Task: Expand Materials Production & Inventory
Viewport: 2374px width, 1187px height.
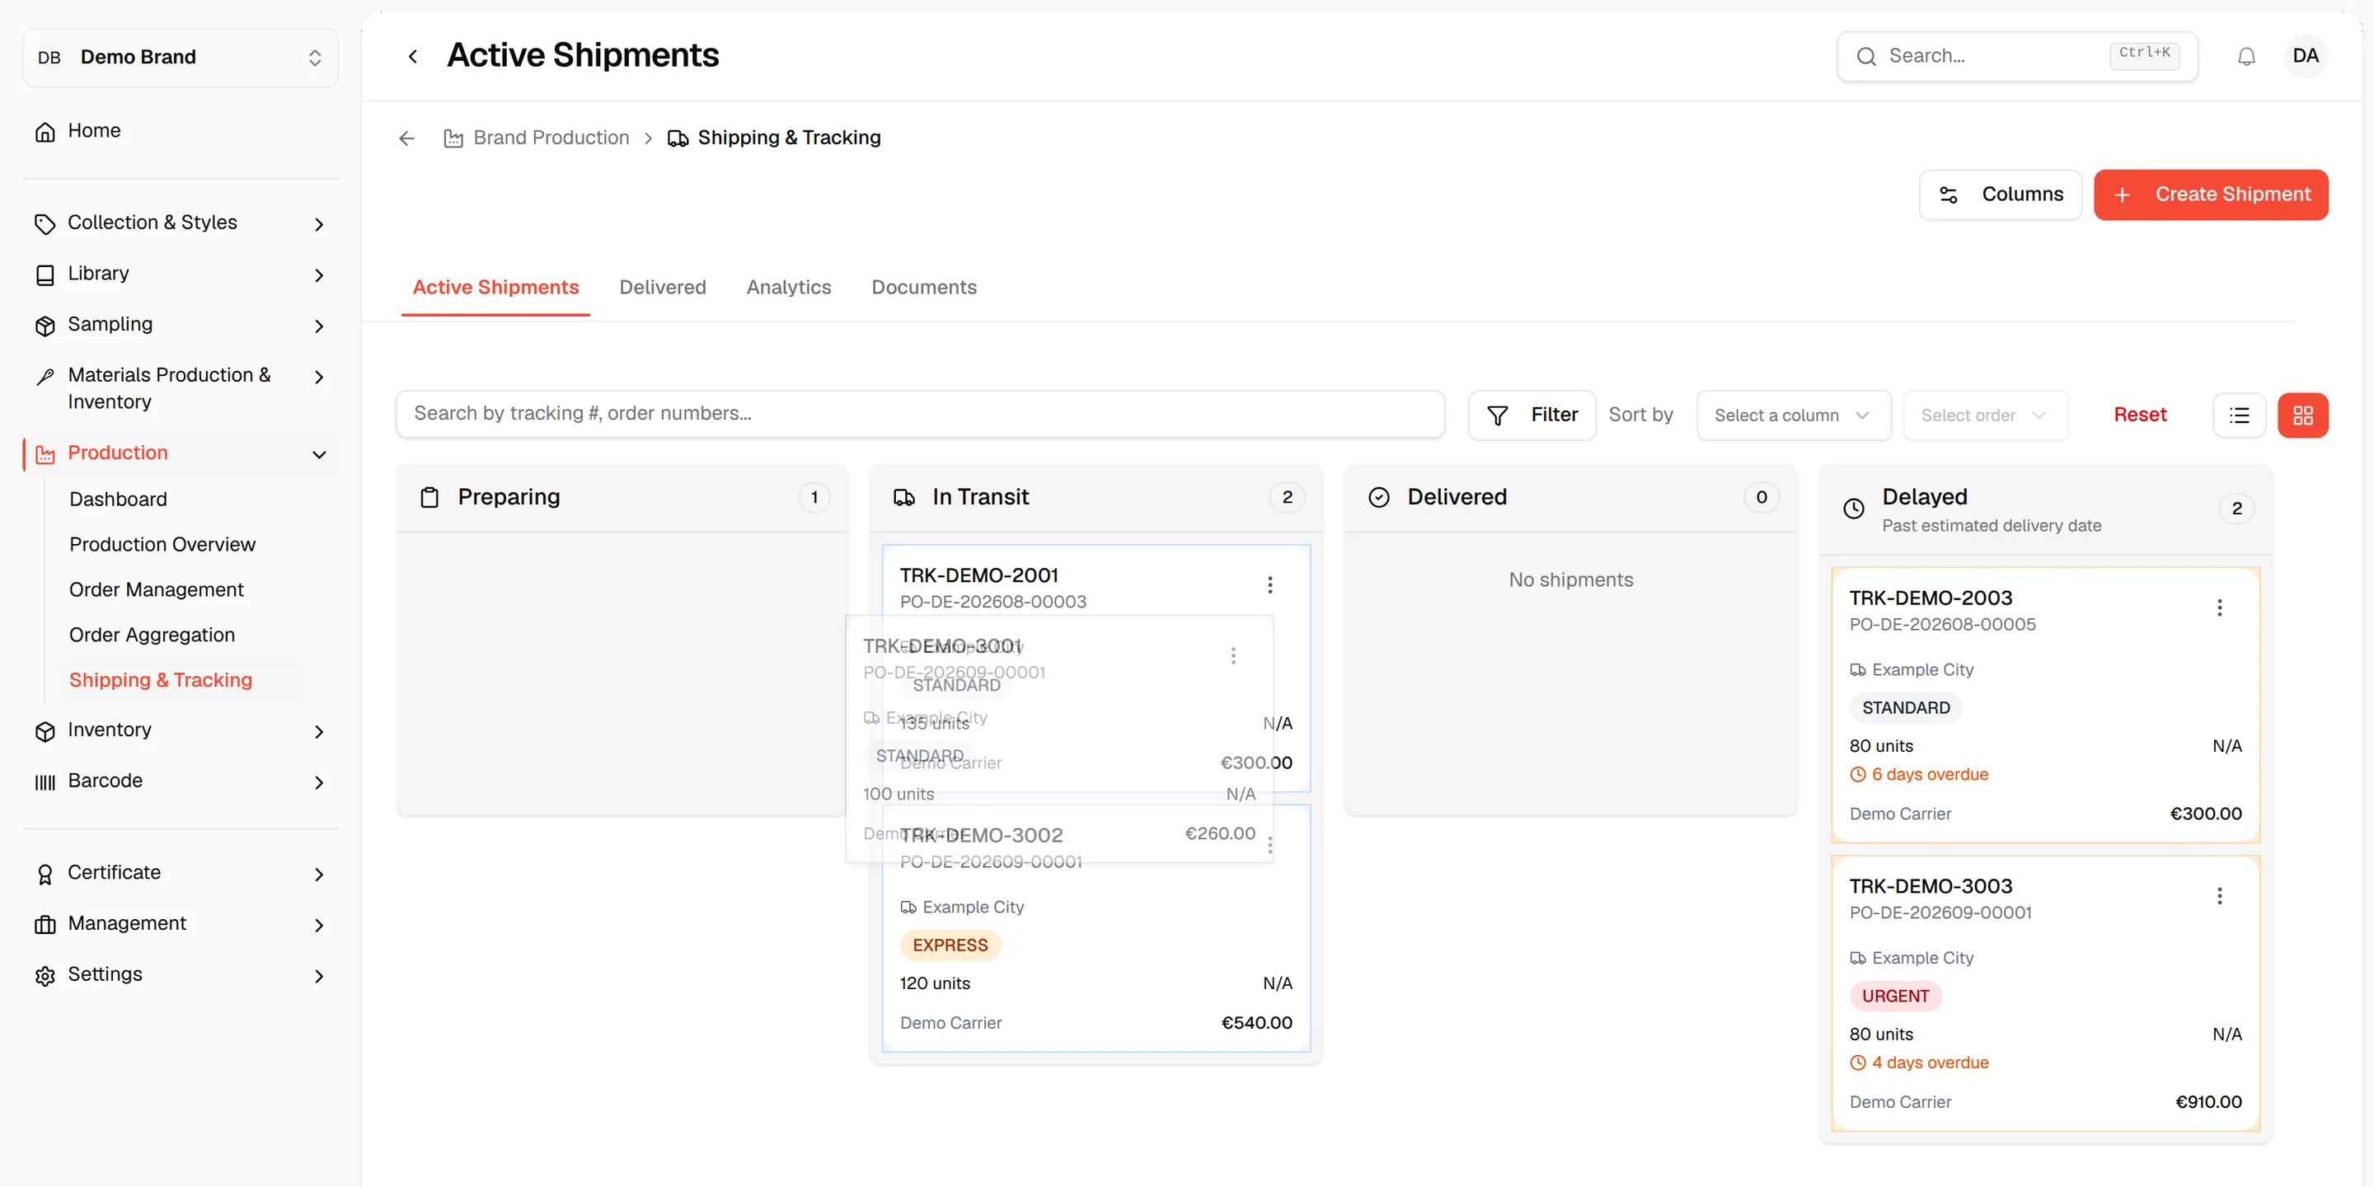Action: pyautogui.click(x=181, y=388)
